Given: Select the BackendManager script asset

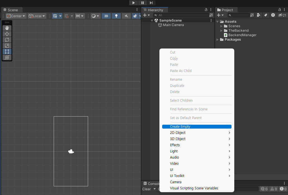Looking at the screenshot, I should click(240, 35).
